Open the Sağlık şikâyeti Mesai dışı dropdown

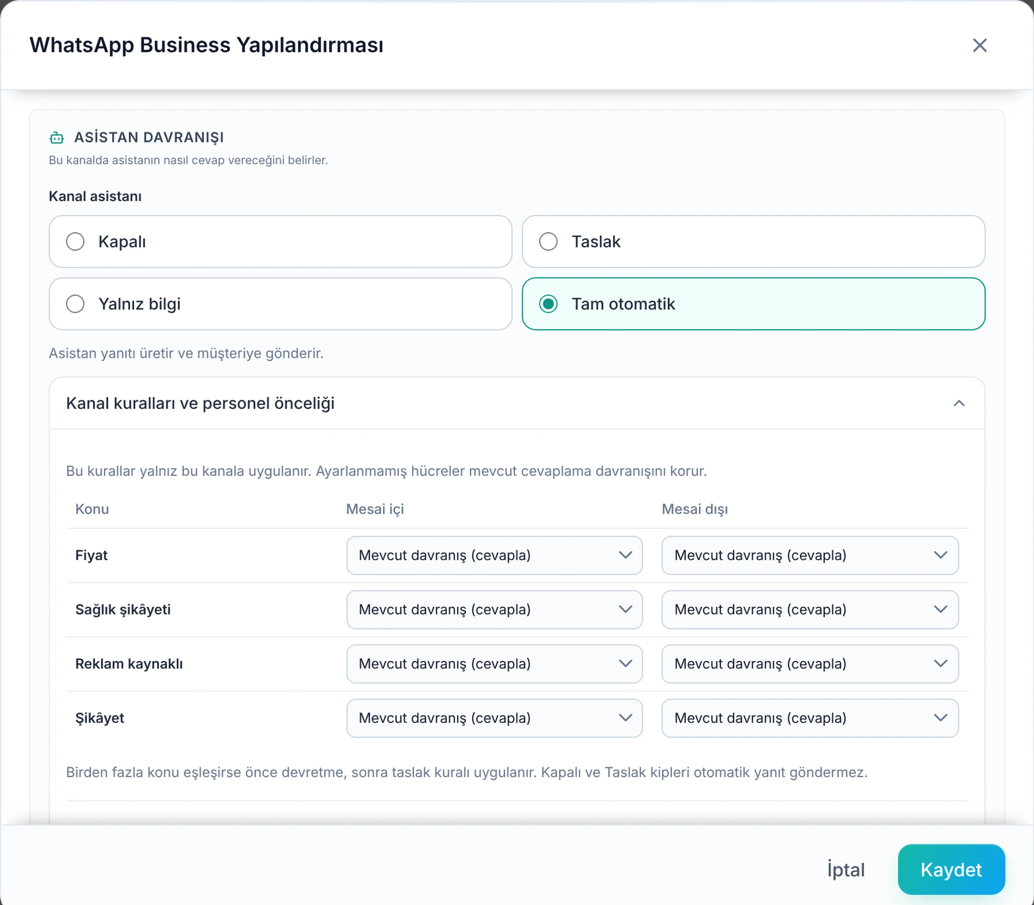(810, 609)
